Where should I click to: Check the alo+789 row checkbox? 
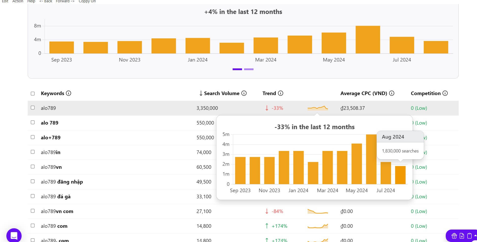[x=33, y=137]
